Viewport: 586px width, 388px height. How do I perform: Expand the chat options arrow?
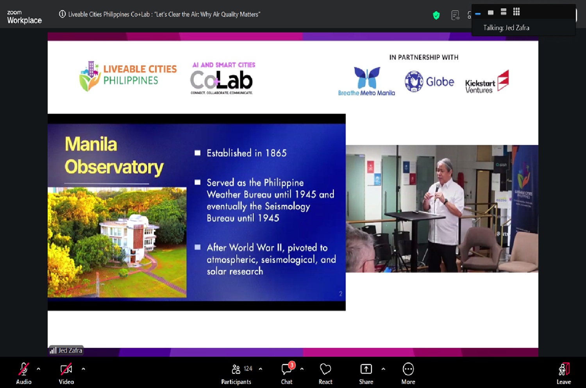click(x=302, y=368)
